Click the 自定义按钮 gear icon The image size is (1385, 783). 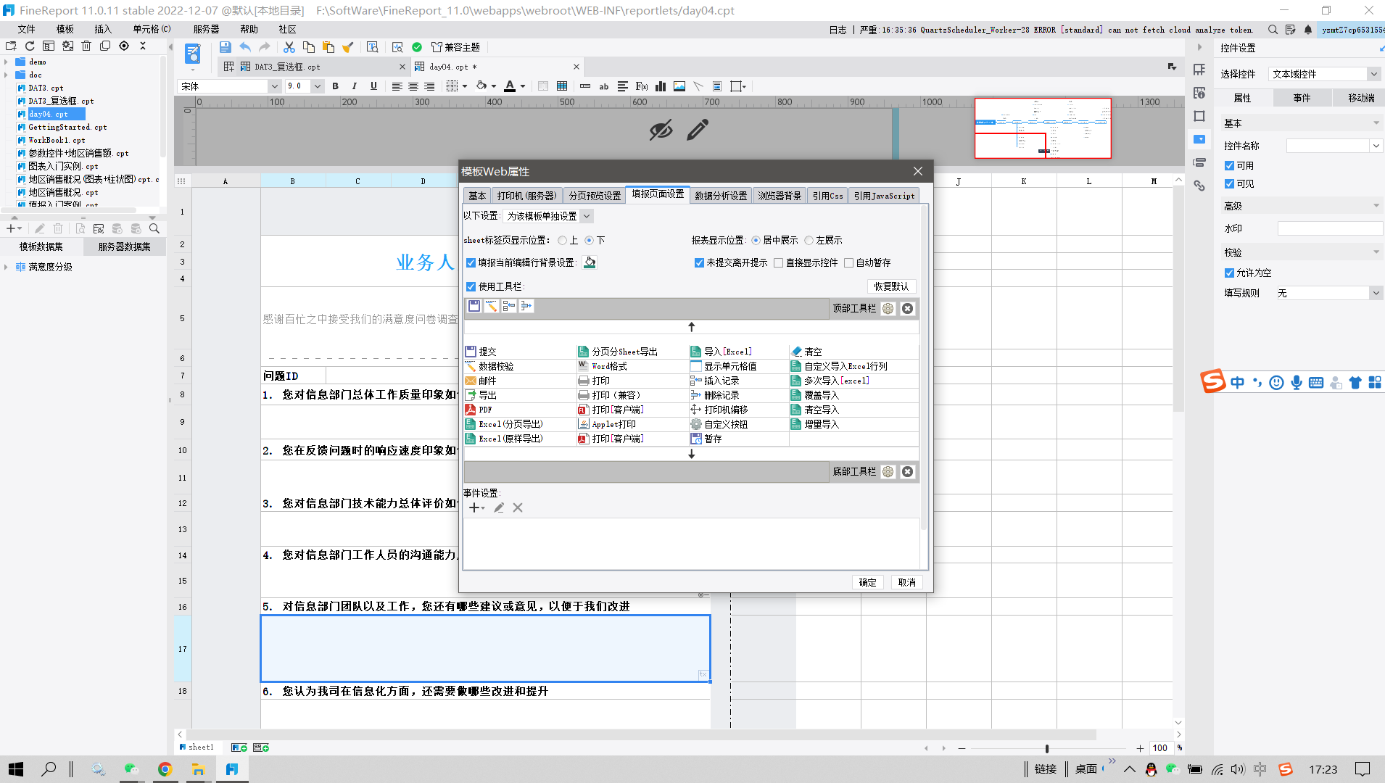pos(696,424)
